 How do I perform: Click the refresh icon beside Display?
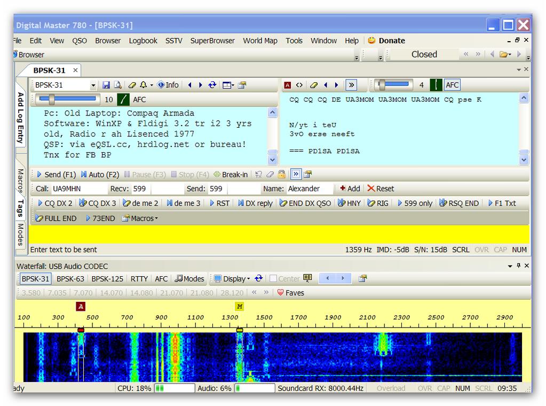[x=258, y=278]
